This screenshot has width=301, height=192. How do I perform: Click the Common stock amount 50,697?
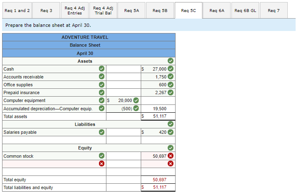158,156
